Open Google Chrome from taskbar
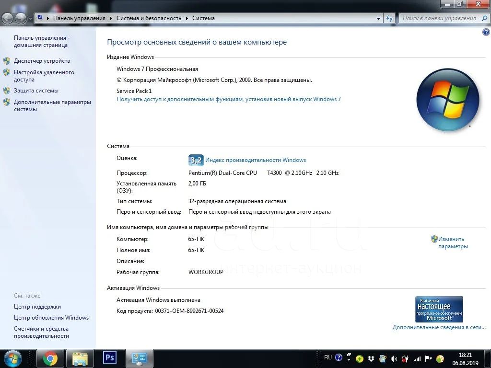491x368 pixels. [x=50, y=358]
